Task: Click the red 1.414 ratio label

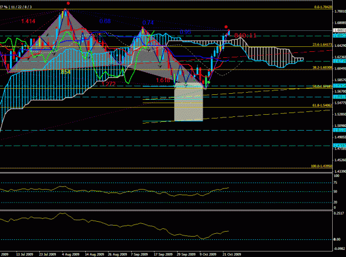Action: (28, 21)
